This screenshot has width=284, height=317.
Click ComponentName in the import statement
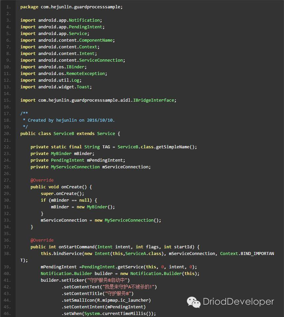[96, 40]
